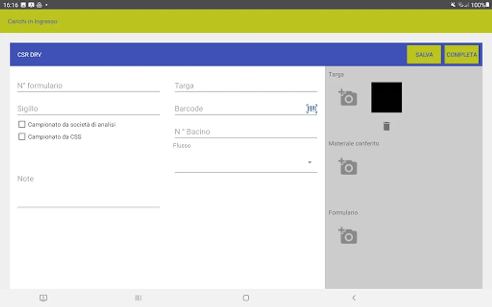Enable the "Campionato da CSS" checkbox

click(x=22, y=136)
